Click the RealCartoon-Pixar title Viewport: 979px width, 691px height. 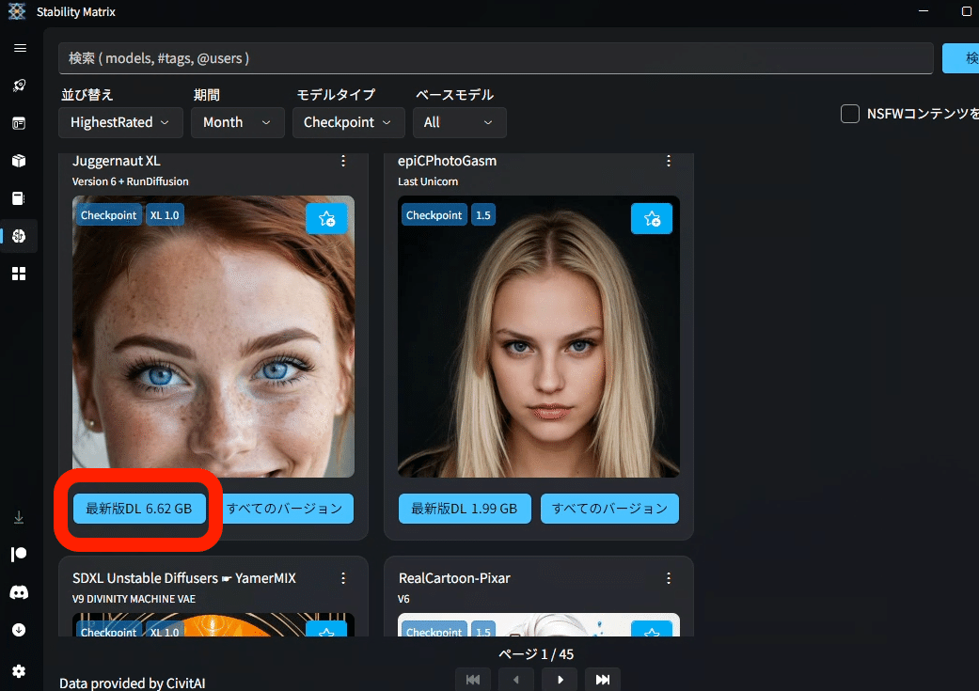coord(454,578)
